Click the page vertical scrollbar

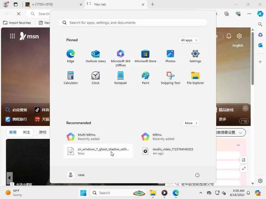(x=252, y=58)
